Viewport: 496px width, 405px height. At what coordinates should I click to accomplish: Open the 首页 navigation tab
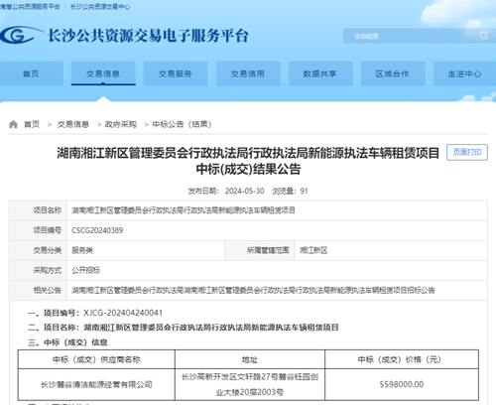point(31,73)
